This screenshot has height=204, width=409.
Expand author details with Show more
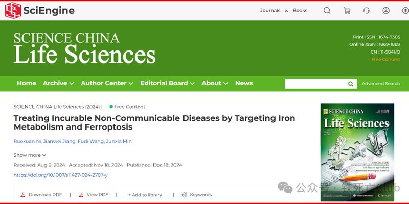pos(30,155)
